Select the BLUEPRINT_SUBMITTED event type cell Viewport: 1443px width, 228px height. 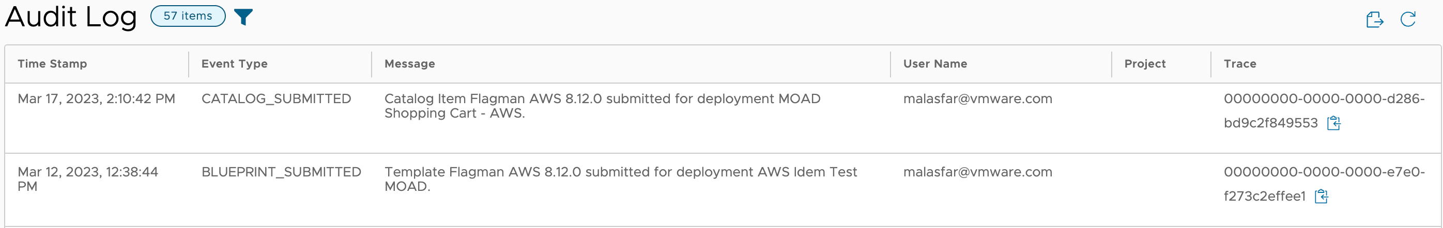281,172
